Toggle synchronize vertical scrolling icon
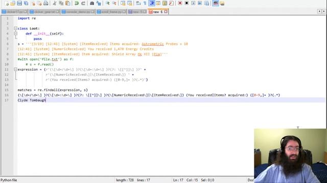Image resolution: width=327 pixels, height=183 pixels. [123, 4]
